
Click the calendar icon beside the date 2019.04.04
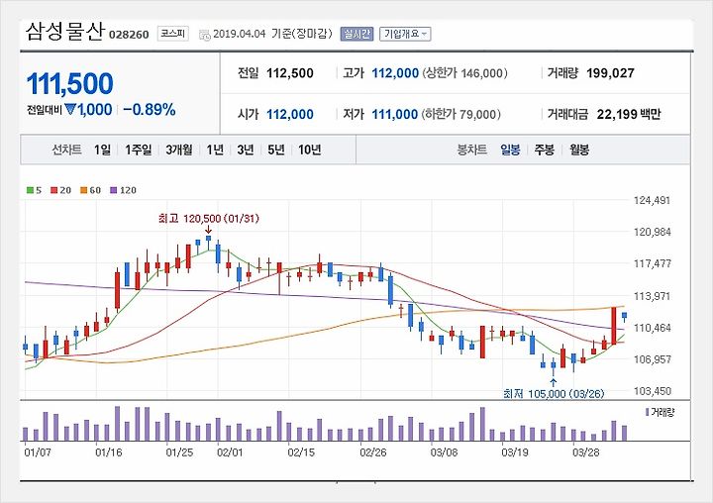pos(205,34)
